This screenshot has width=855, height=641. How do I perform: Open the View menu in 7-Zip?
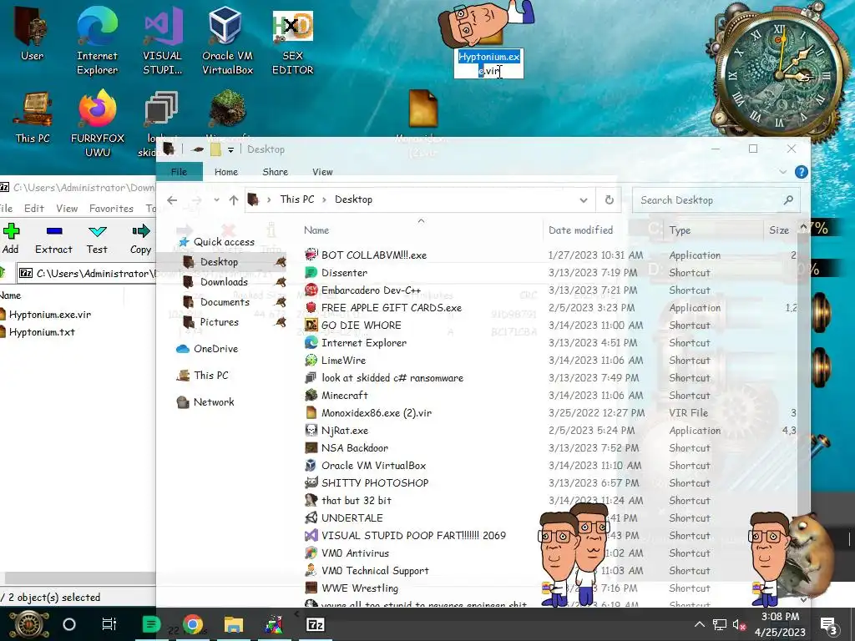tap(67, 208)
